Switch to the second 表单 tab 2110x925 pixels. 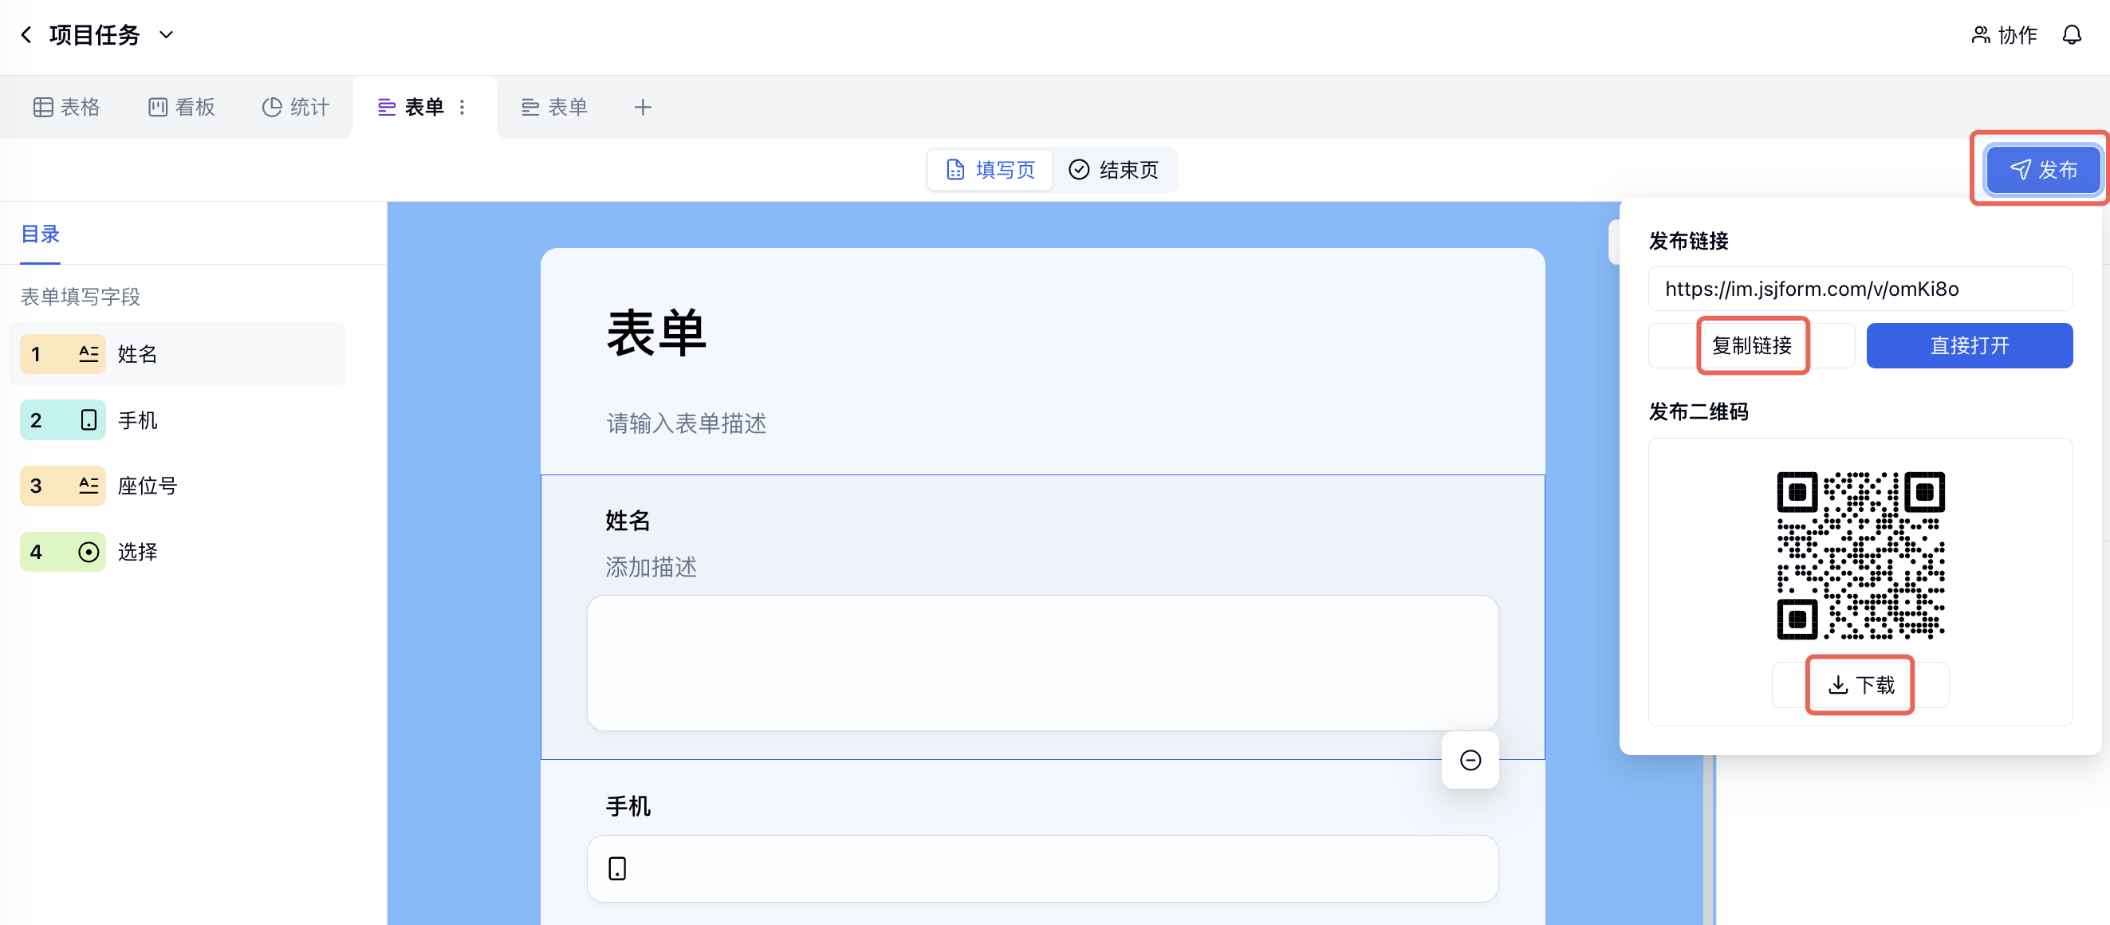[x=554, y=108]
